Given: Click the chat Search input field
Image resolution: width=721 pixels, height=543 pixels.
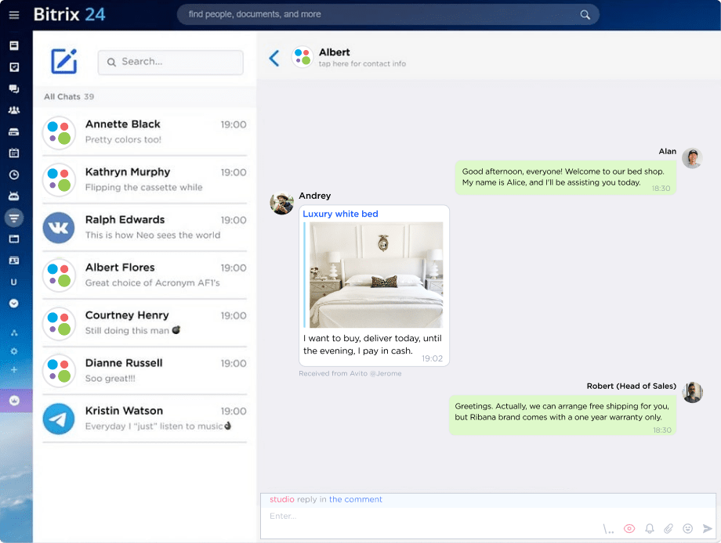Looking at the screenshot, I should (x=171, y=62).
